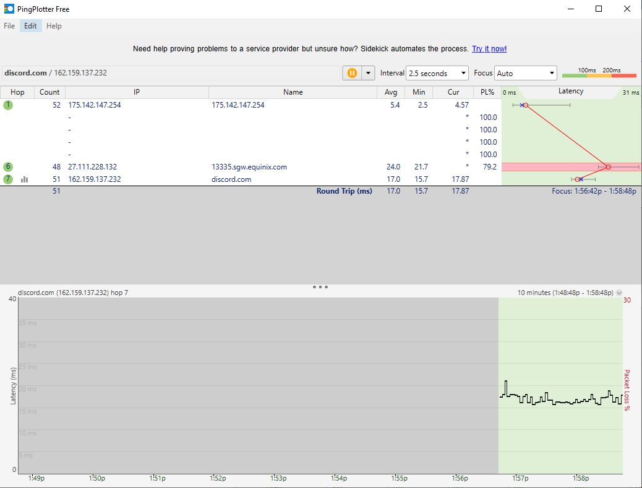The height and width of the screenshot is (488, 642).
Task: Open the dropdown arrow beside the pause button
Action: coord(368,73)
